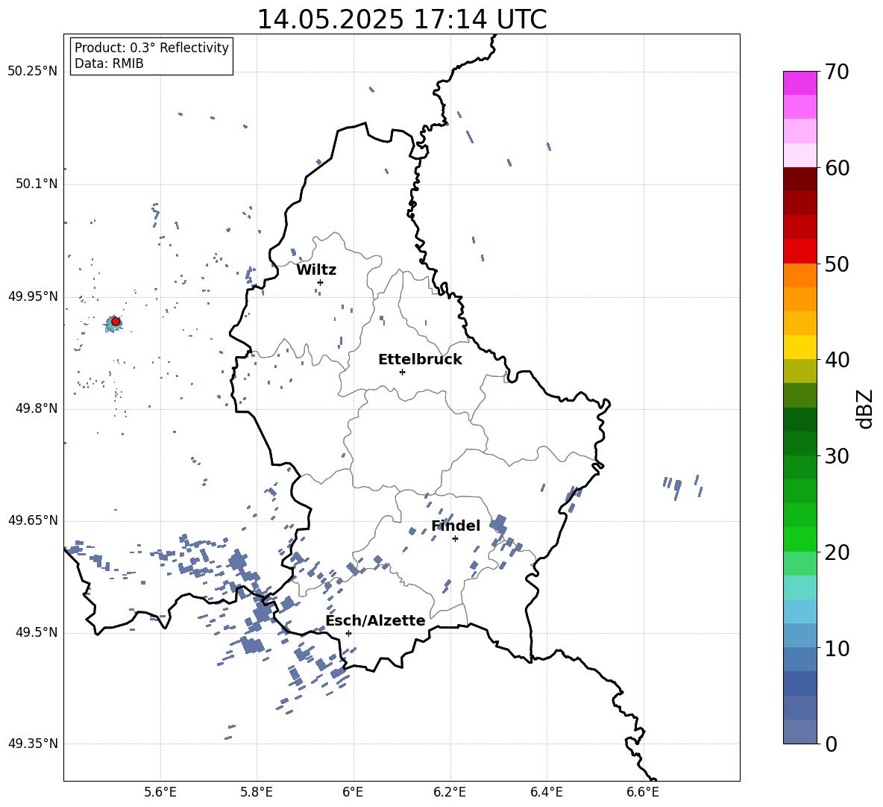Image resolution: width=883 pixels, height=807 pixels.
Task: Click the 0 value on the colorbar
Action: 831,744
